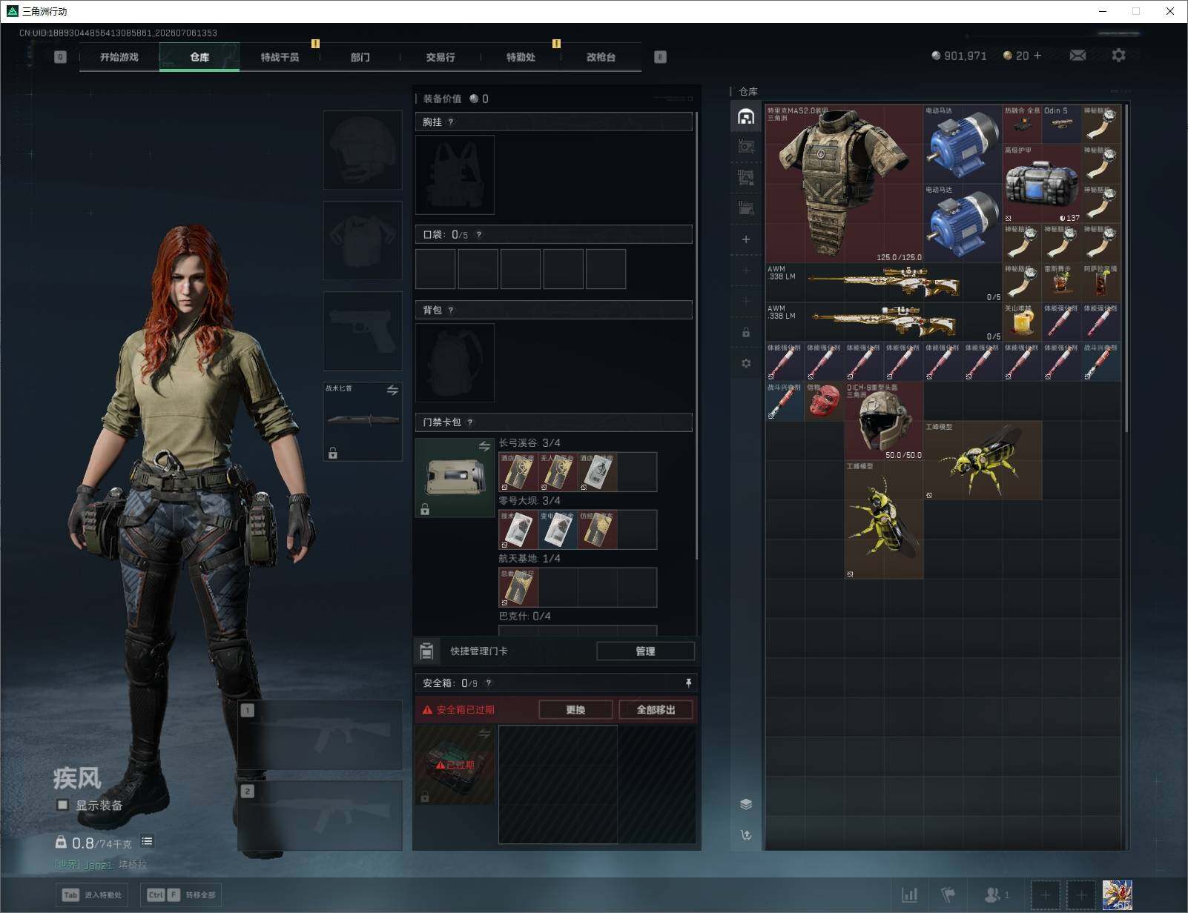Open the weight details list icon
1188x913 pixels.
pyautogui.click(x=147, y=841)
